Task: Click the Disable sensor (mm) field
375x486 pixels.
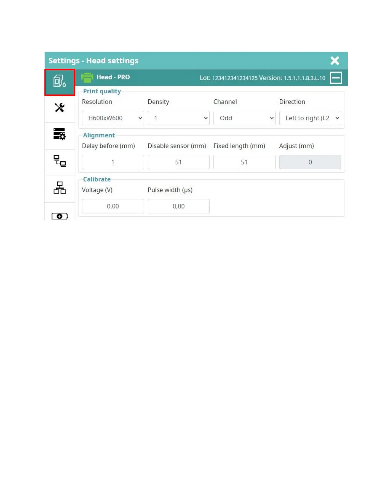Action: pyautogui.click(x=179, y=162)
